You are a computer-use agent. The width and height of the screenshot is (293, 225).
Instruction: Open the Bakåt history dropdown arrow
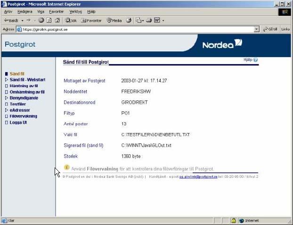23,21
